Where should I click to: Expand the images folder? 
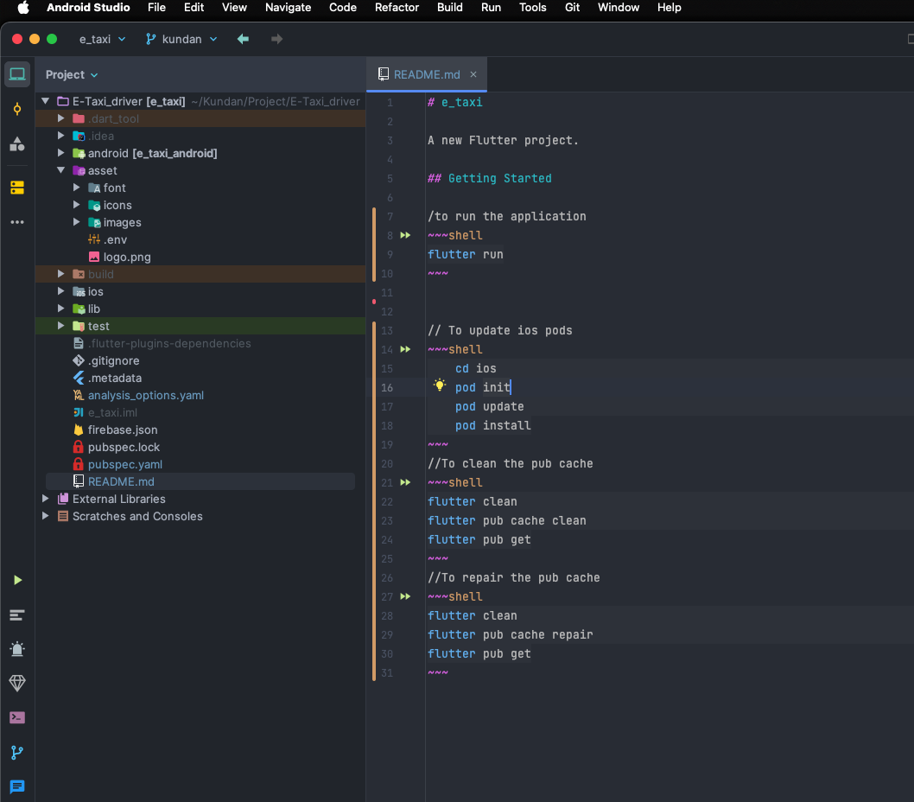click(x=76, y=222)
